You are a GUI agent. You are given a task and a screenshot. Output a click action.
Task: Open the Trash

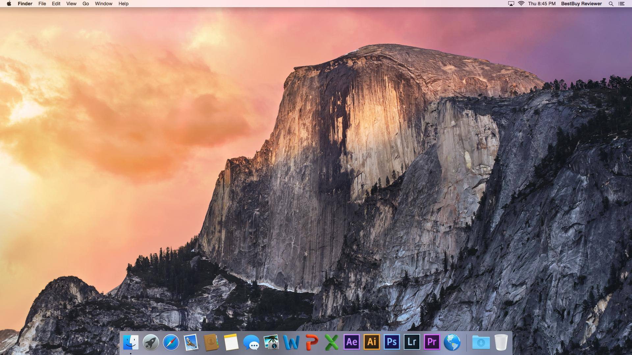(501, 342)
